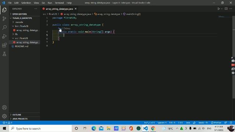
Task: Open the Help menu
Action: pos(69,3)
